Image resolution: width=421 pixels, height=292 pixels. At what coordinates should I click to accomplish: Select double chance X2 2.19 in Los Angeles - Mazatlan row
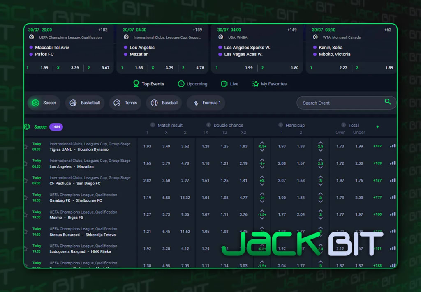pyautogui.click(x=243, y=163)
